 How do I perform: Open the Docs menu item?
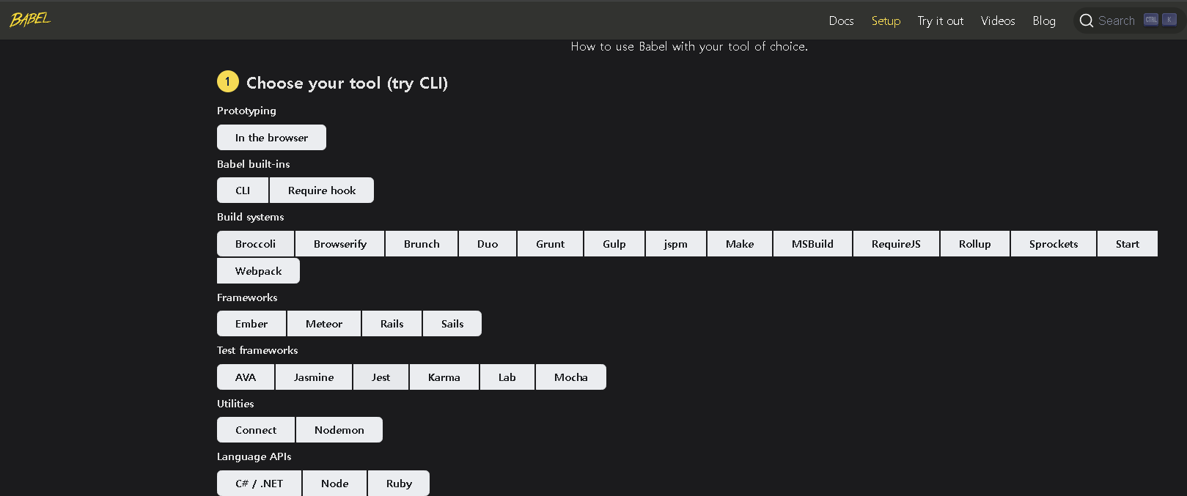(x=841, y=21)
